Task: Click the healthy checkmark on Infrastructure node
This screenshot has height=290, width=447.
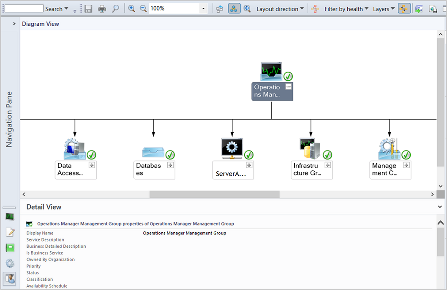Action: (x=327, y=155)
